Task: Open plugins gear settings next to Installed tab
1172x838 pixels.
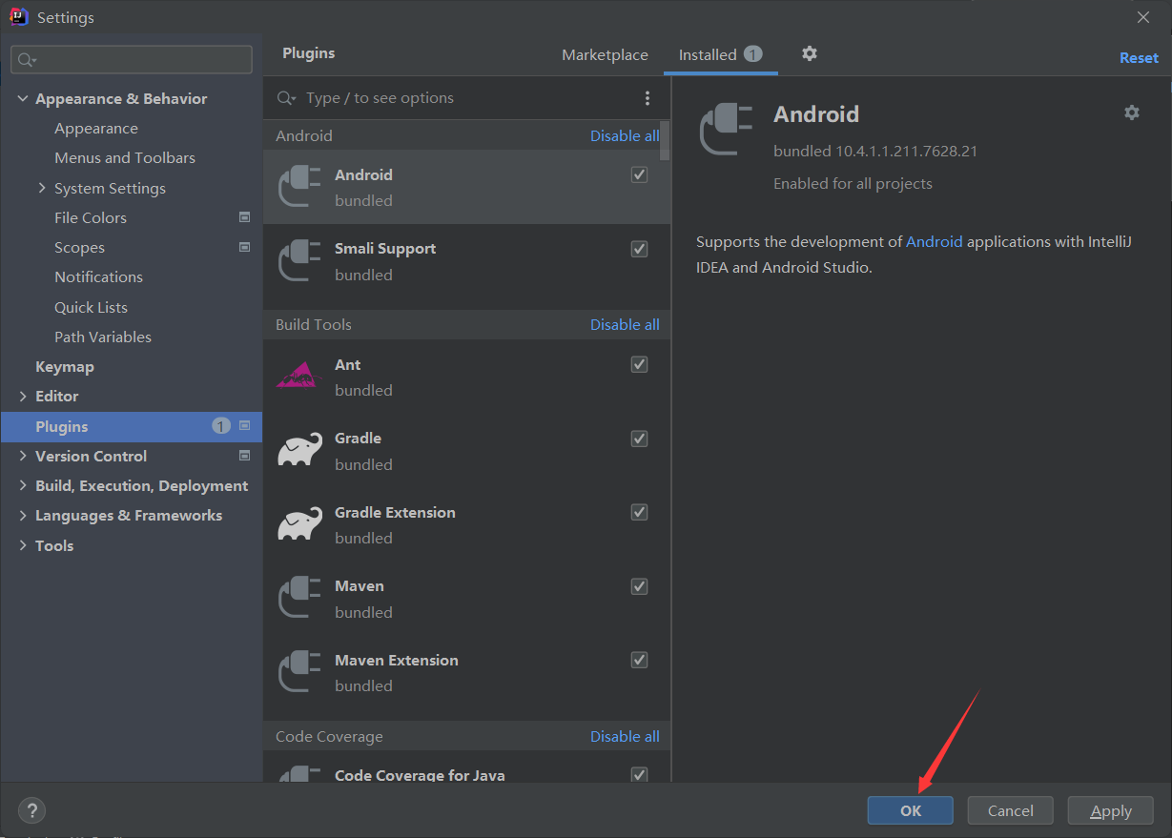Action: (810, 53)
